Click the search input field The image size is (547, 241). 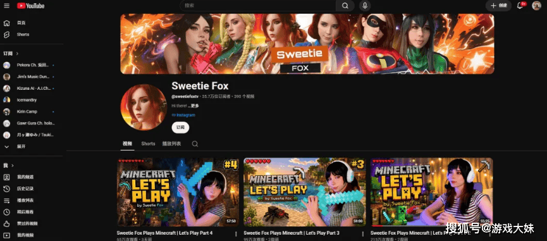point(258,6)
